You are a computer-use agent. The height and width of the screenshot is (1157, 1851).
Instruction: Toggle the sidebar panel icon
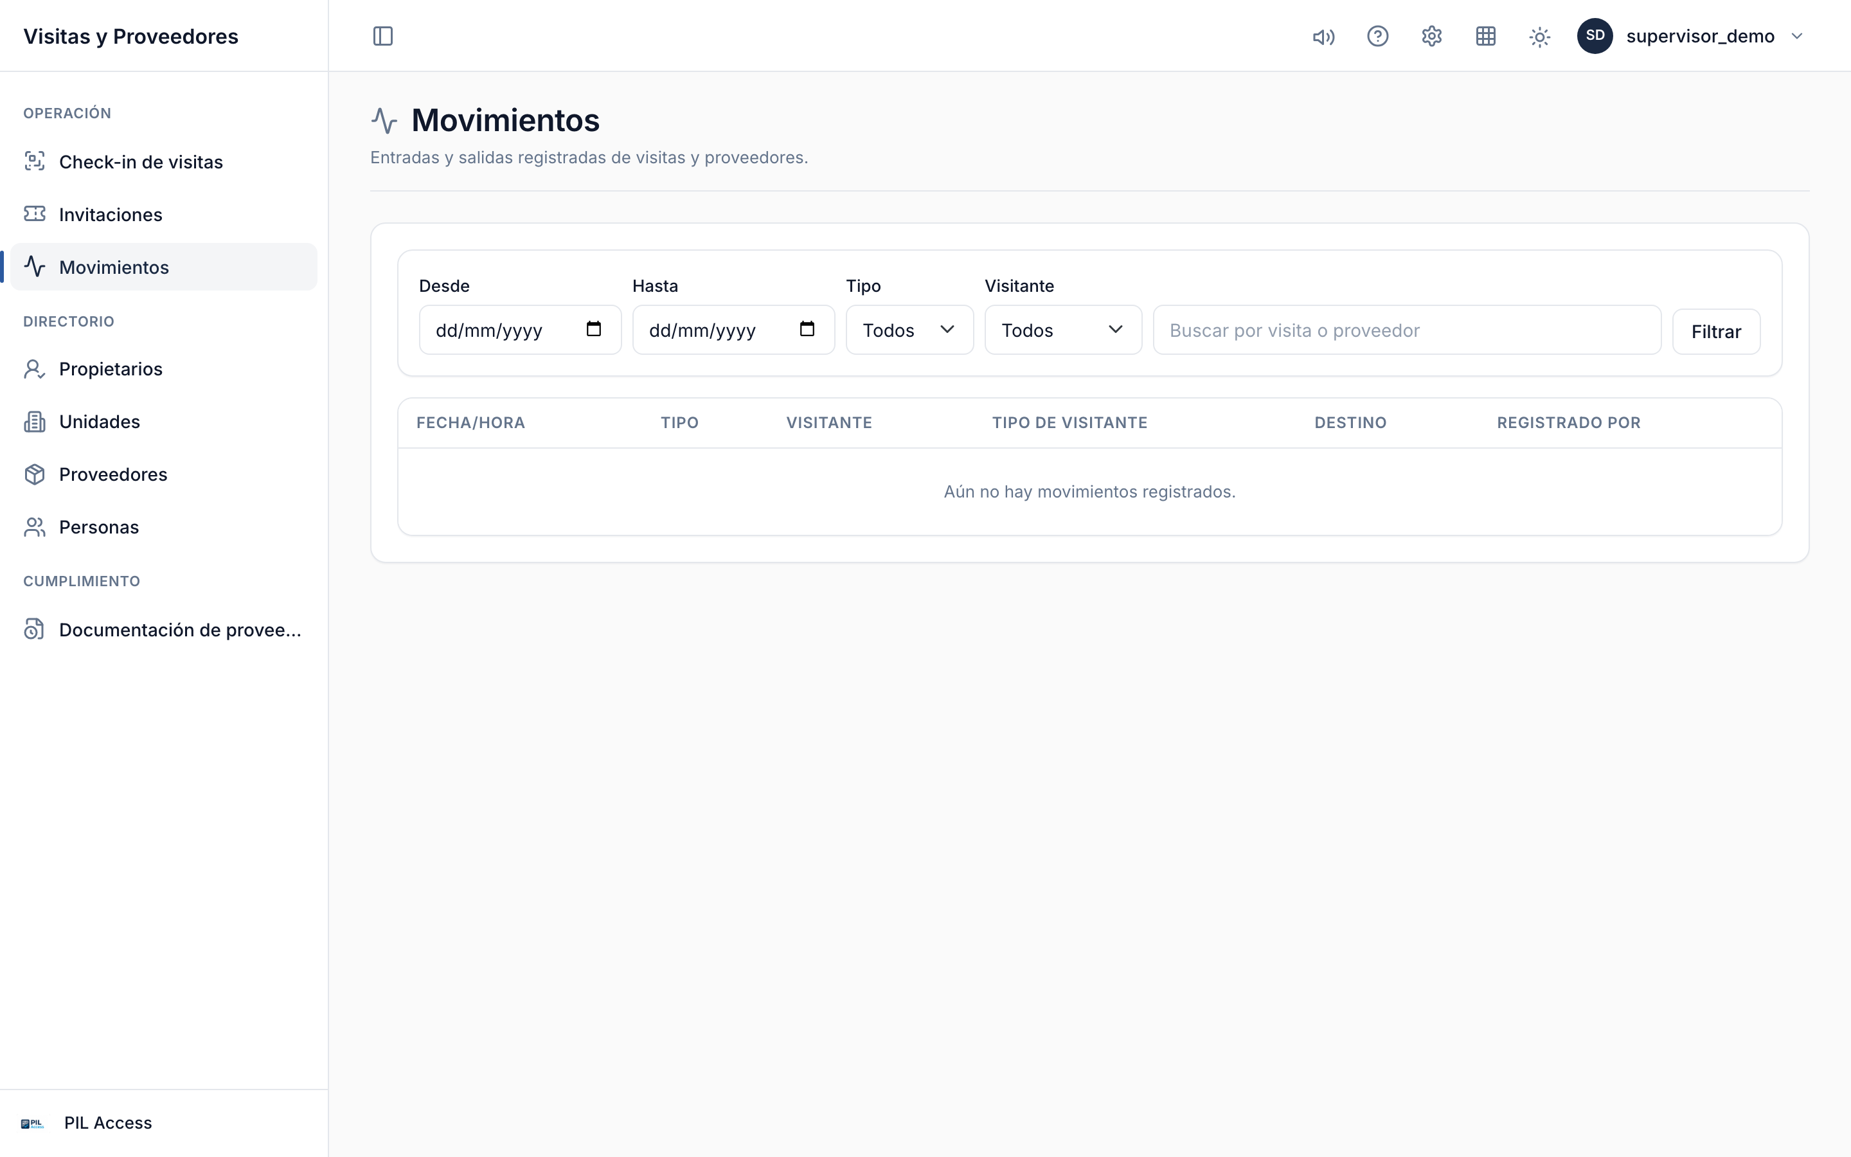(x=382, y=36)
